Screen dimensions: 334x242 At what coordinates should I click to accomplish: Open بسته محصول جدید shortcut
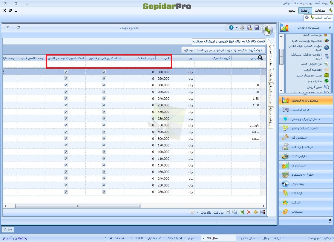coord(309,75)
